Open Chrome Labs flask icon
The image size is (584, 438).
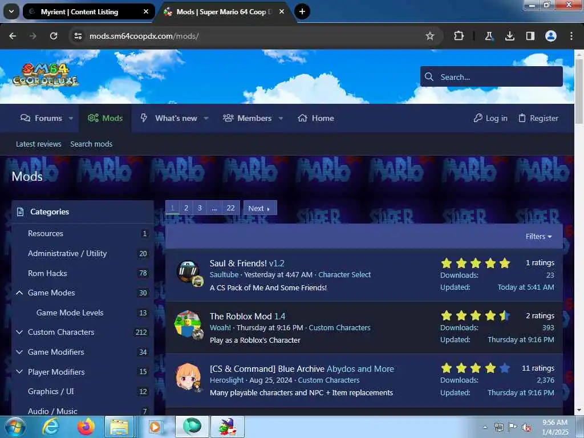[489, 36]
